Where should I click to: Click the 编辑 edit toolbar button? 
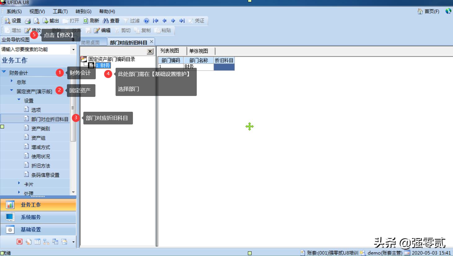coord(102,30)
